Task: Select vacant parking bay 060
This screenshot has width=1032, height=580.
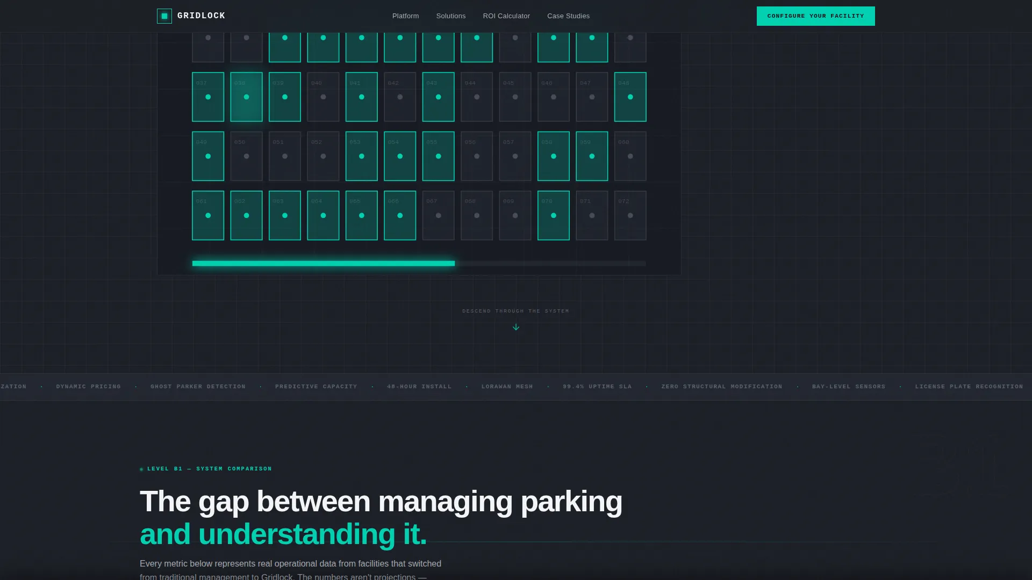Action: 630,156
